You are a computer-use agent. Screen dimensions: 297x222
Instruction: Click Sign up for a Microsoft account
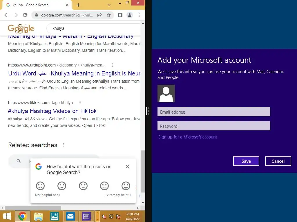point(188,137)
